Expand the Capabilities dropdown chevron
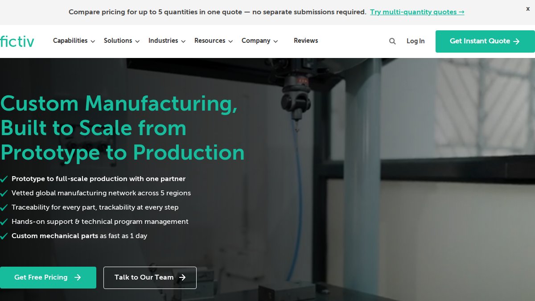 point(93,41)
